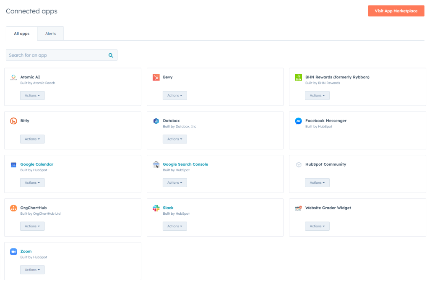Click the Google Search Console logo
432x284 pixels.
click(x=156, y=164)
